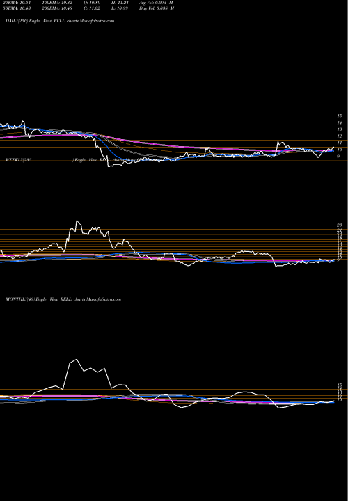The width and height of the screenshot is (348, 501).
Task: Select the open price O: 10.89
Action: (93, 3)
